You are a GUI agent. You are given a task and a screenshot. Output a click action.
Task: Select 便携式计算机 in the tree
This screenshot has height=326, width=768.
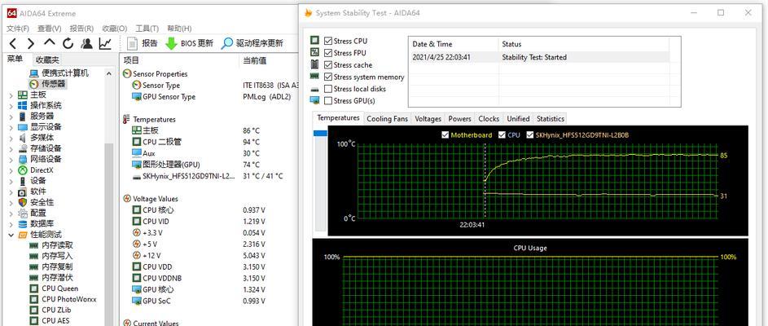[x=59, y=73]
